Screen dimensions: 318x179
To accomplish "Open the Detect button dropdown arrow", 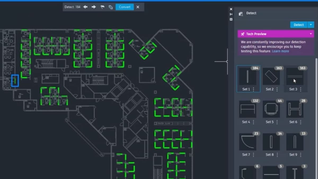I will (311, 25).
